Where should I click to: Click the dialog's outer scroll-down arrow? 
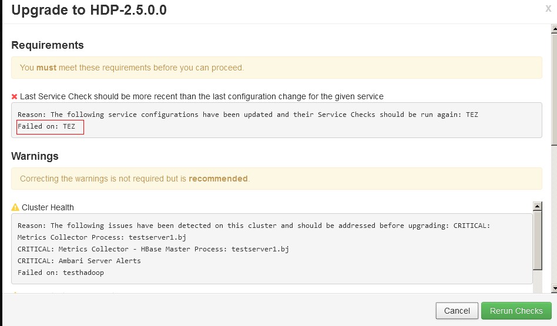click(553, 288)
